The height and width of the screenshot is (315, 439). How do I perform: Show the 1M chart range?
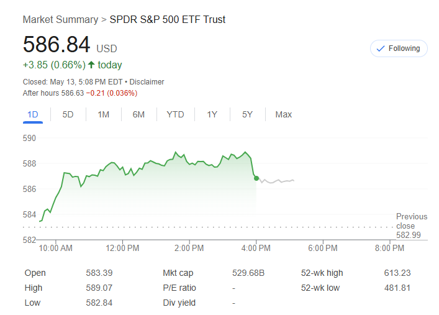coord(103,114)
